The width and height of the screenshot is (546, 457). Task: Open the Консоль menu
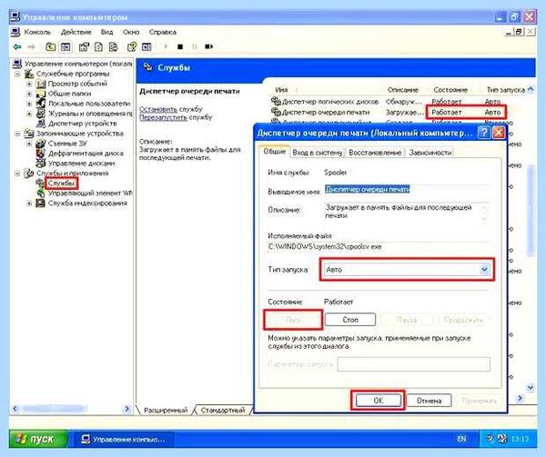coord(37,32)
